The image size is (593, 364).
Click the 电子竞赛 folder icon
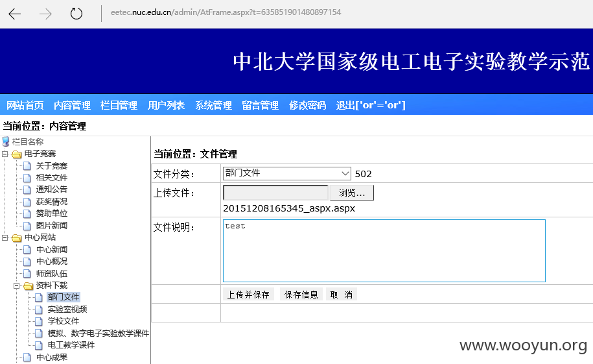coord(17,154)
